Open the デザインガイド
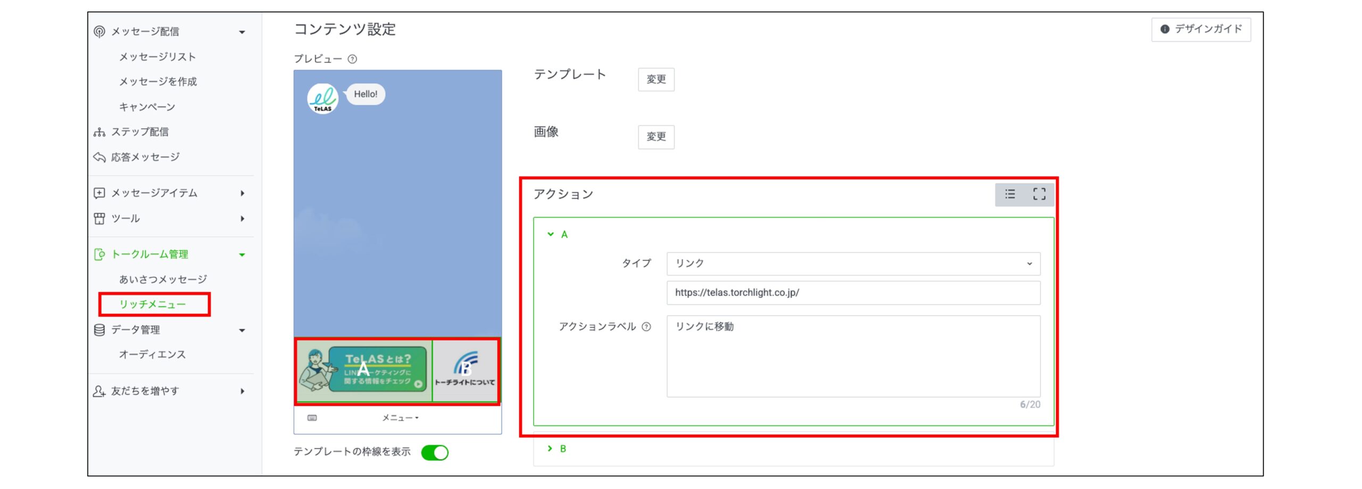Viewport: 1362px width, 489px height. pos(1201,30)
